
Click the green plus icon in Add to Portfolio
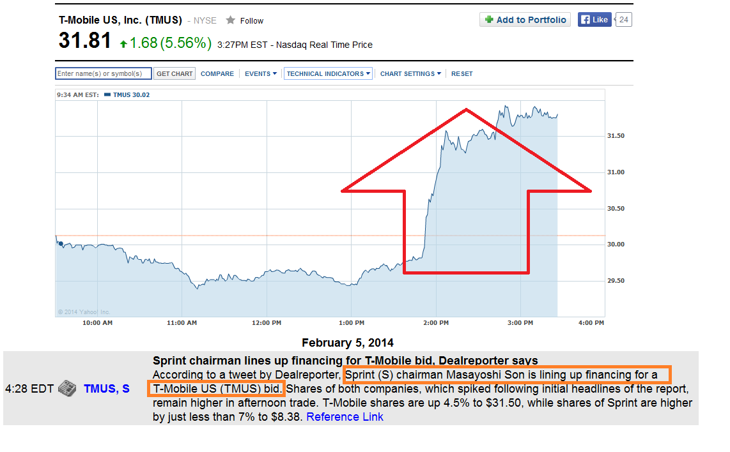pyautogui.click(x=488, y=20)
